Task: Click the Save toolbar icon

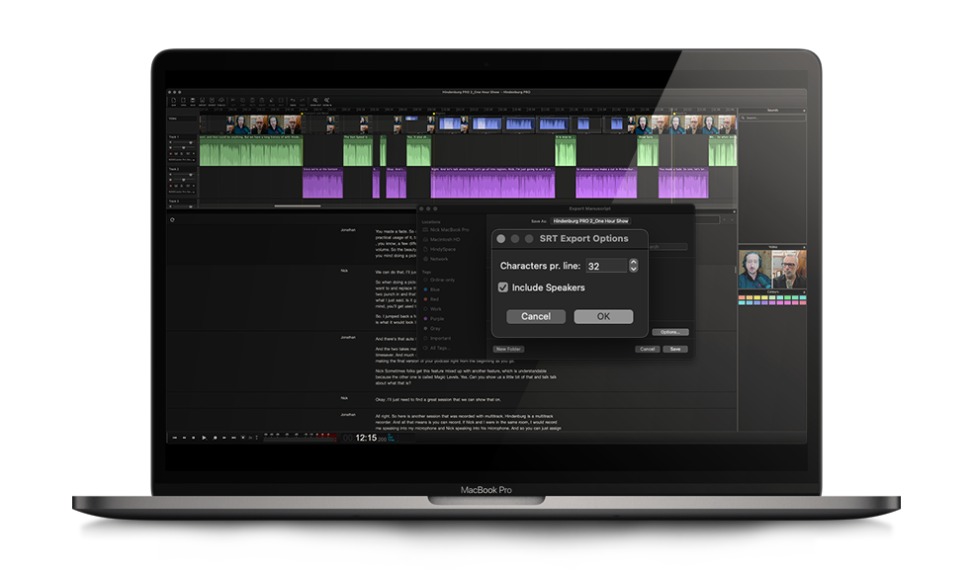Action: pos(193,101)
